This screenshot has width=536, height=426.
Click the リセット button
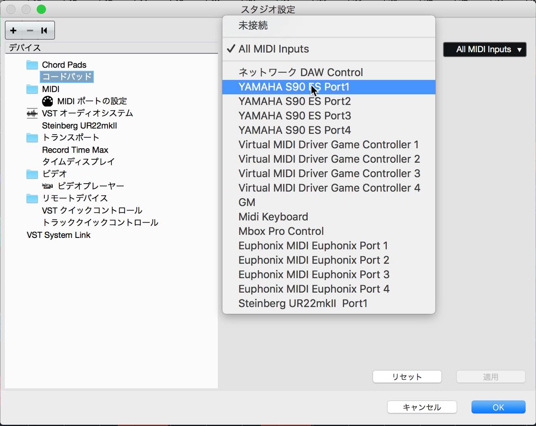[x=407, y=377]
